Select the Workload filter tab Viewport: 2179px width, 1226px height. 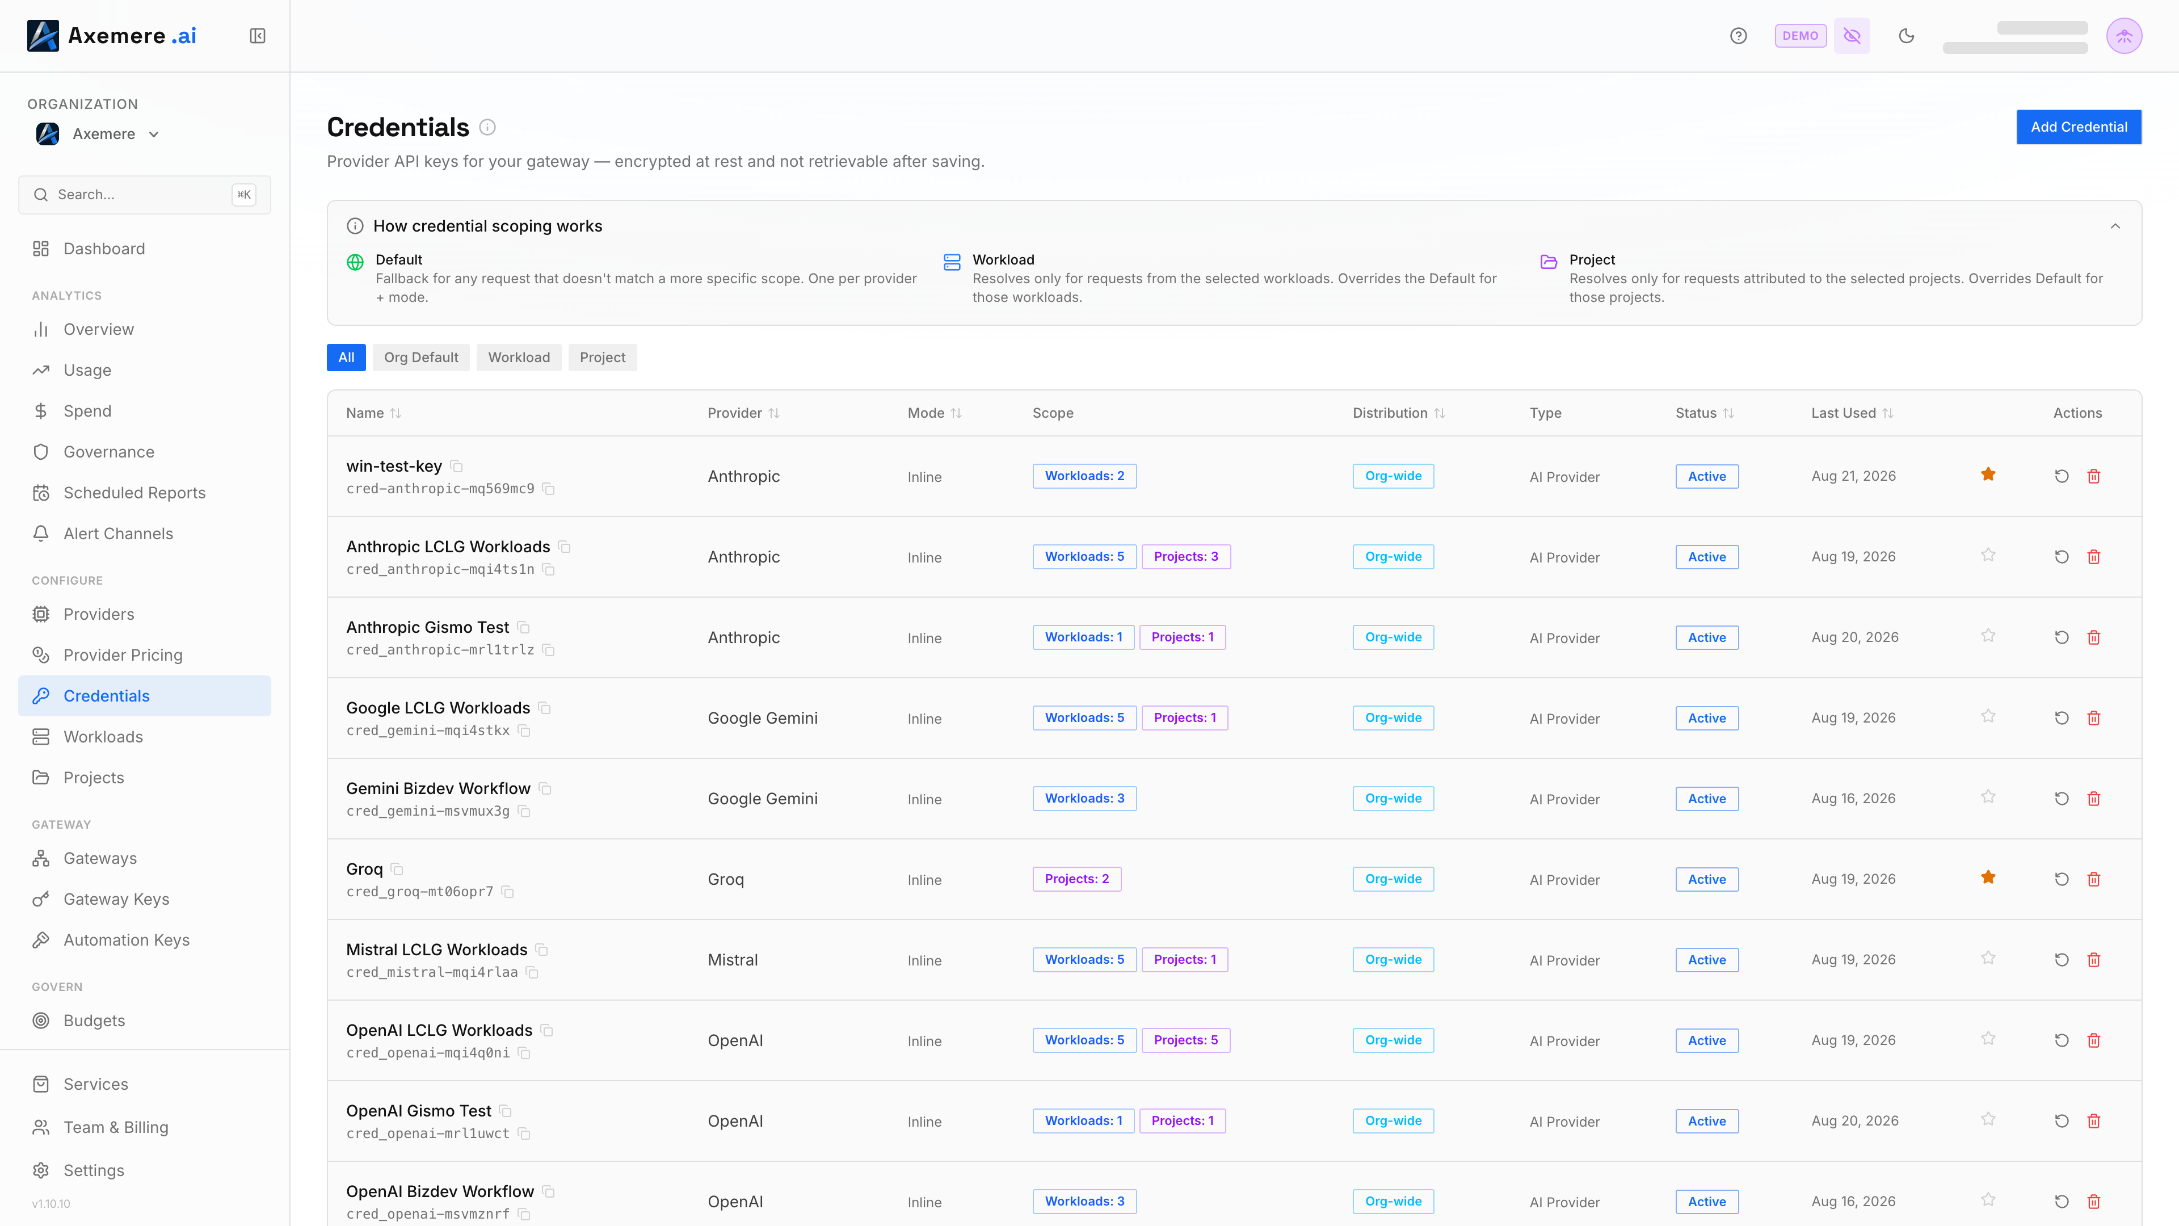[x=519, y=357]
